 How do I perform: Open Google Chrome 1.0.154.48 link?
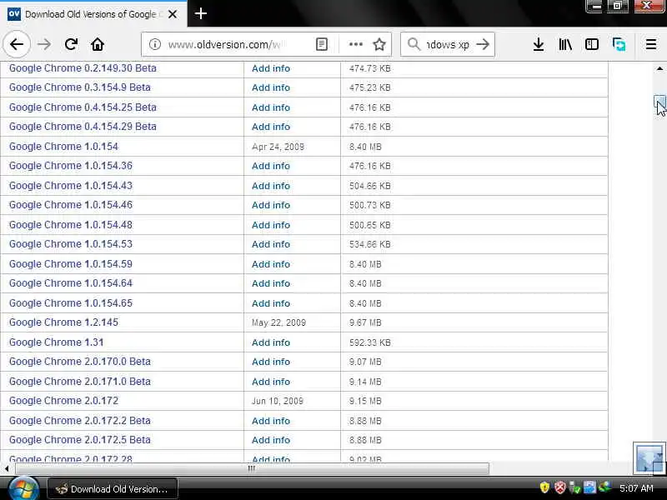point(71,224)
